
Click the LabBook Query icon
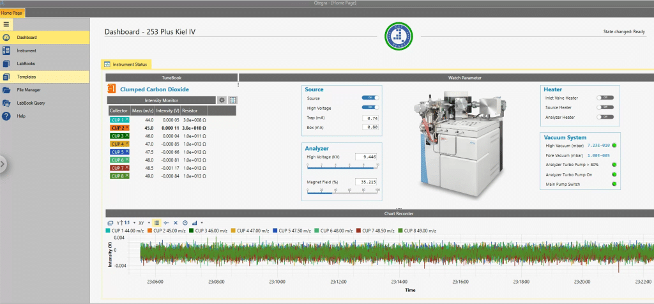(x=6, y=103)
